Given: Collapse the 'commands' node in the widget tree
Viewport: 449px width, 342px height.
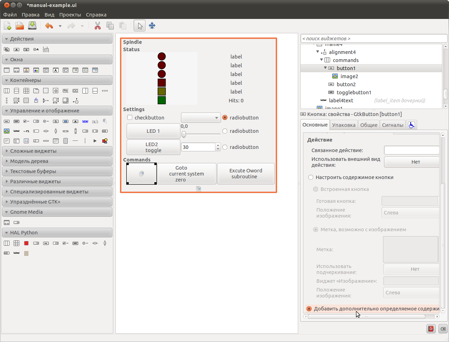Looking at the screenshot, I should 321,60.
